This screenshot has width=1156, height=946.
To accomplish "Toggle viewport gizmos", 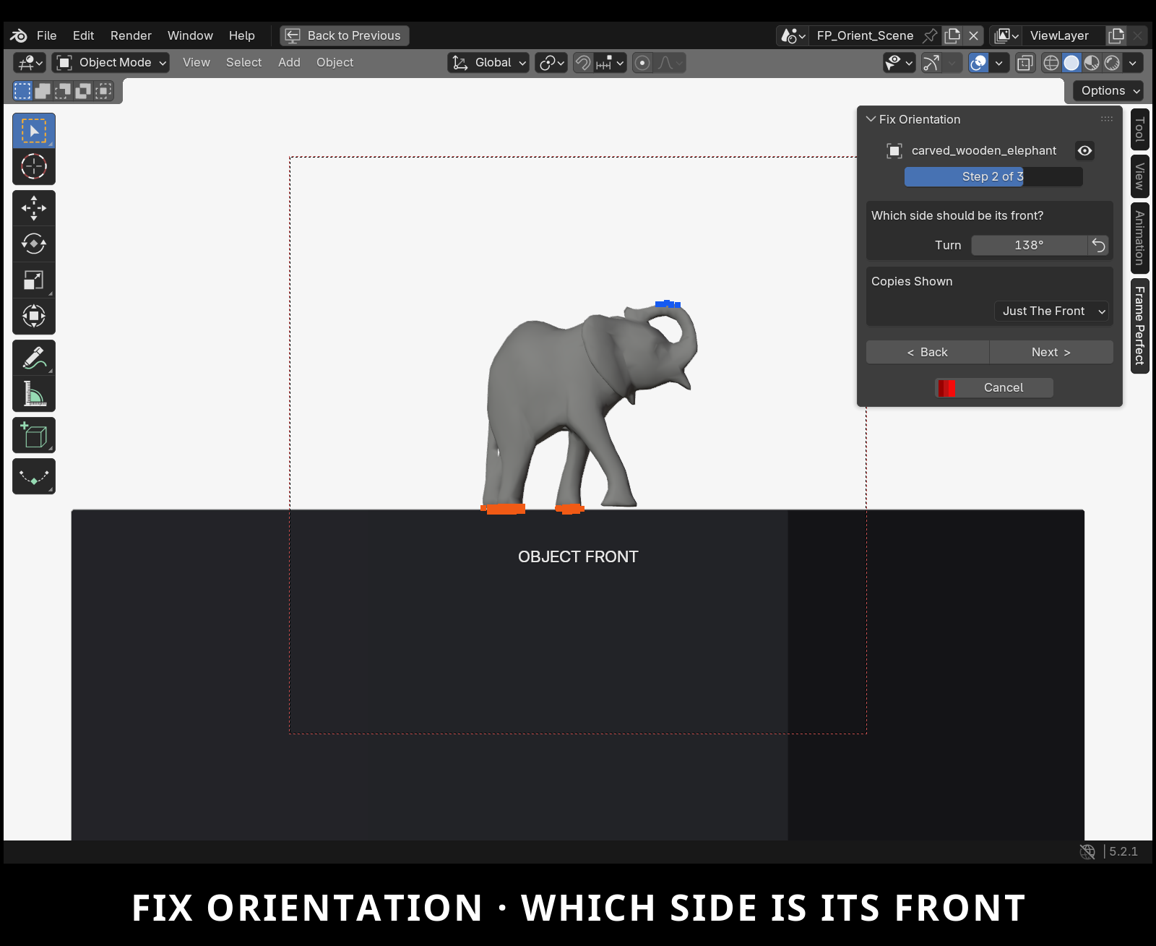I will coord(931,63).
